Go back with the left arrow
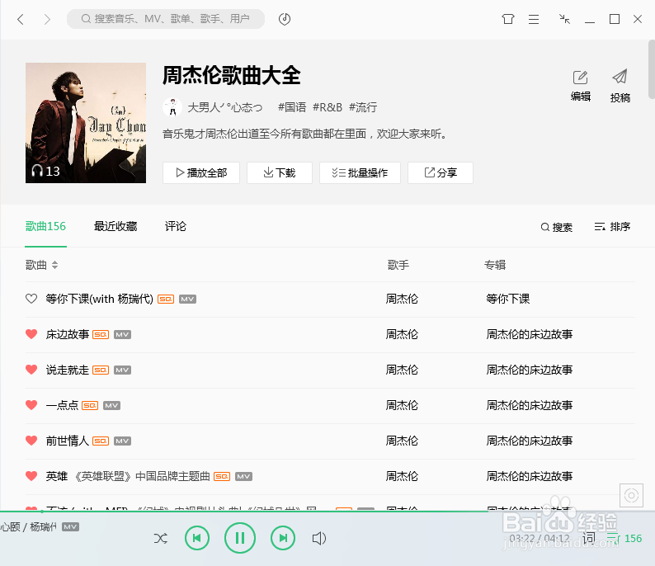 click(21, 19)
